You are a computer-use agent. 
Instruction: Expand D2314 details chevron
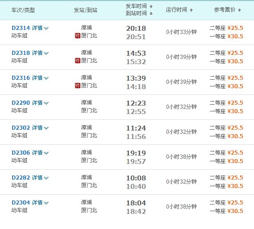point(46,29)
